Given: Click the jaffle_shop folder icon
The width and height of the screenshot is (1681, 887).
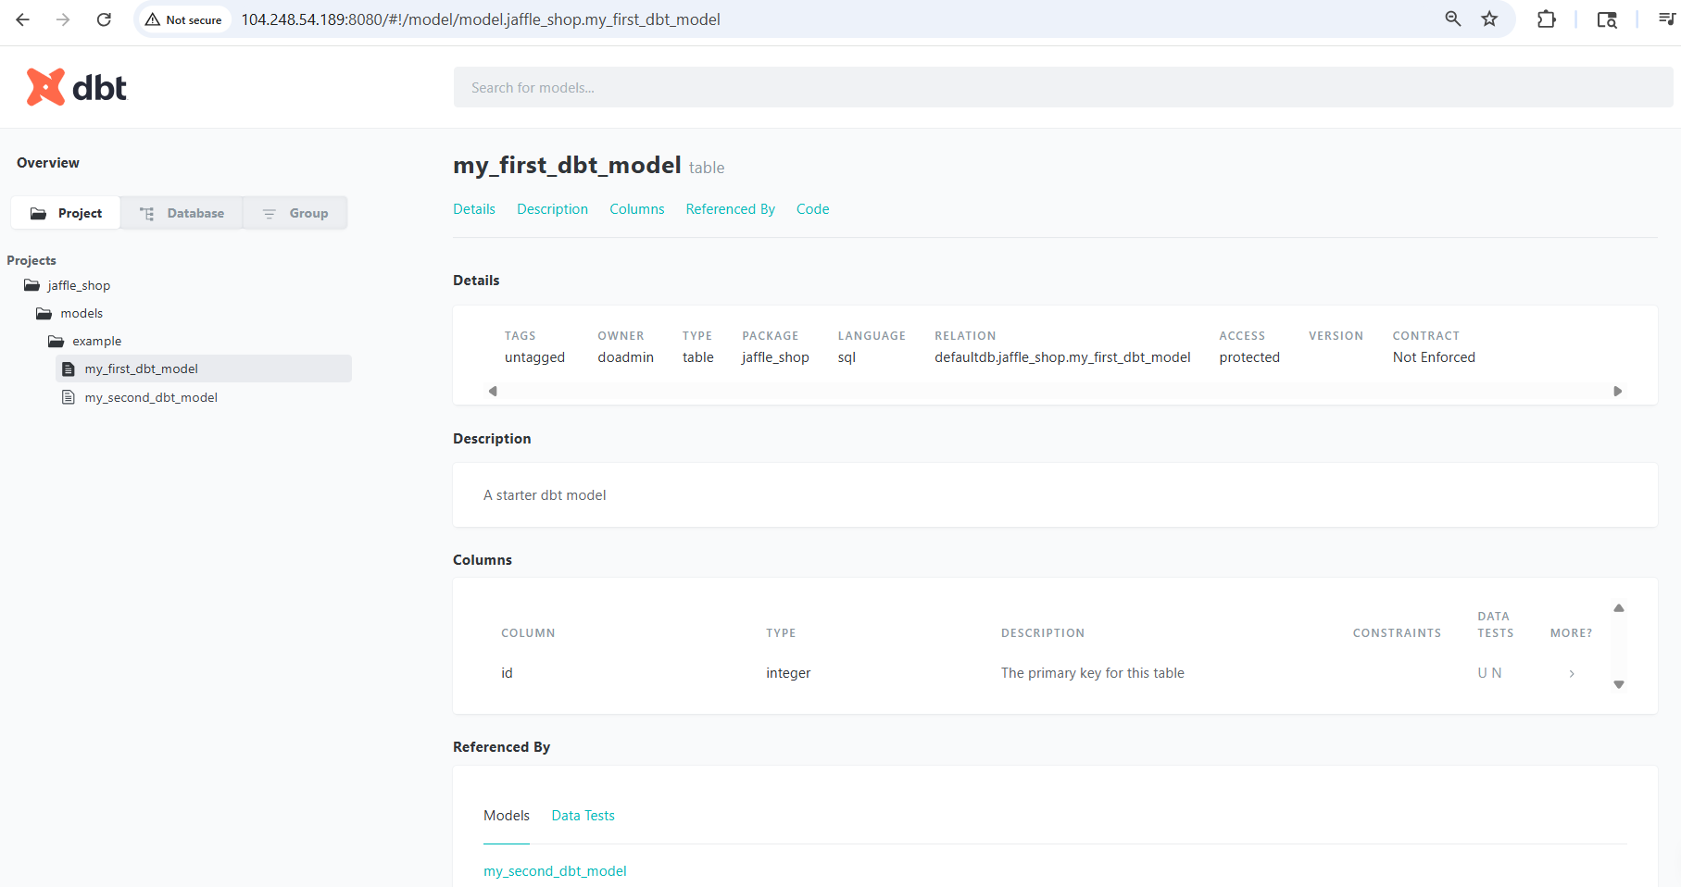Looking at the screenshot, I should pyautogui.click(x=31, y=285).
